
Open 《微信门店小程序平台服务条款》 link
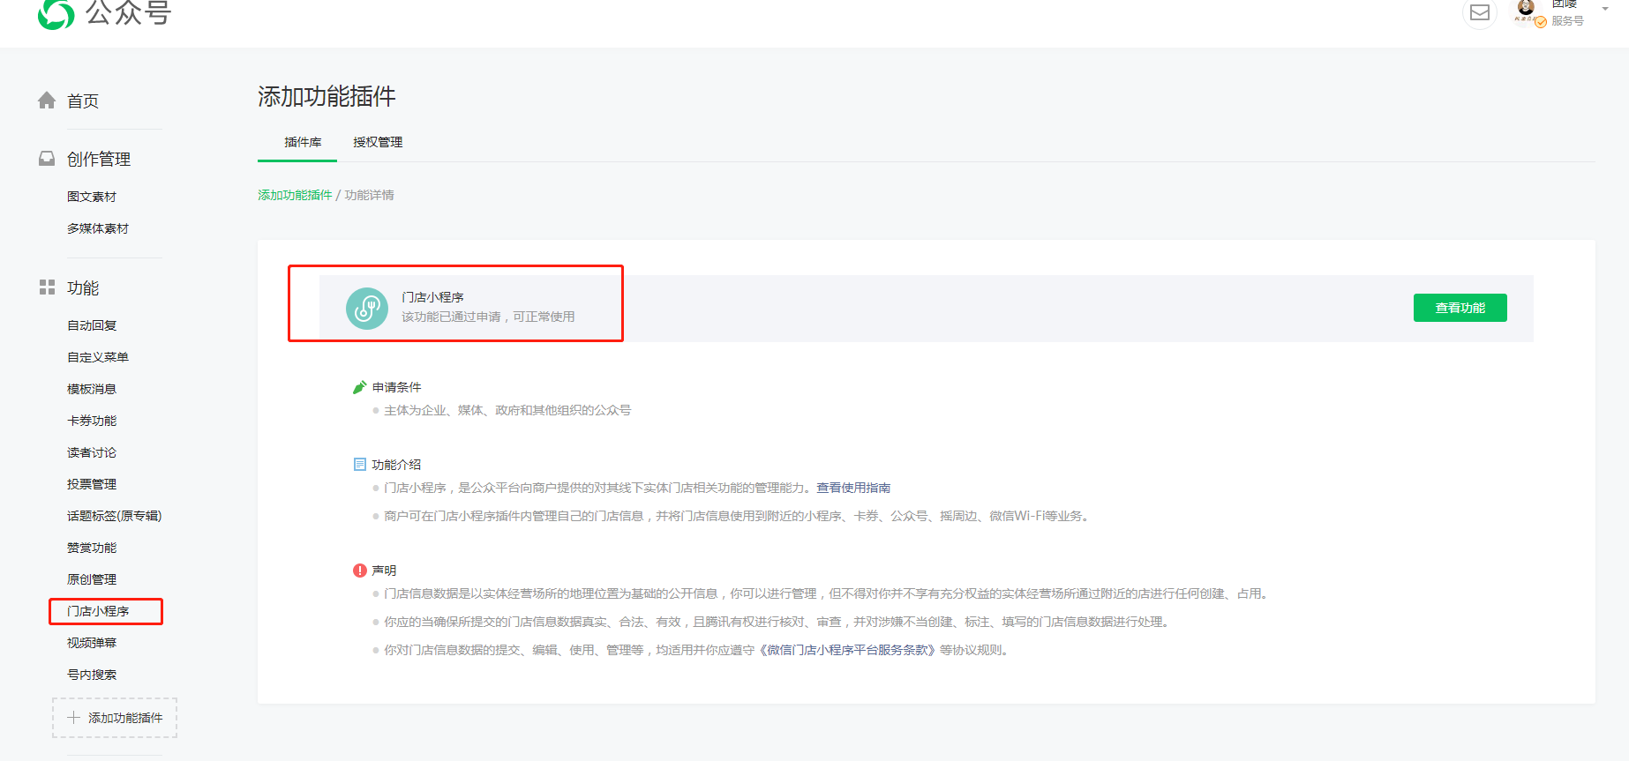point(847,650)
